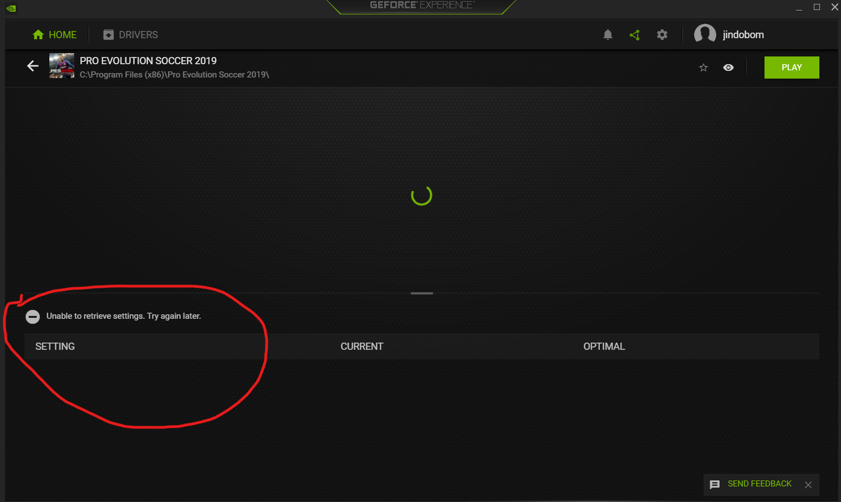This screenshot has height=502, width=841.
Task: Click the send feedback chat icon
Action: point(715,484)
